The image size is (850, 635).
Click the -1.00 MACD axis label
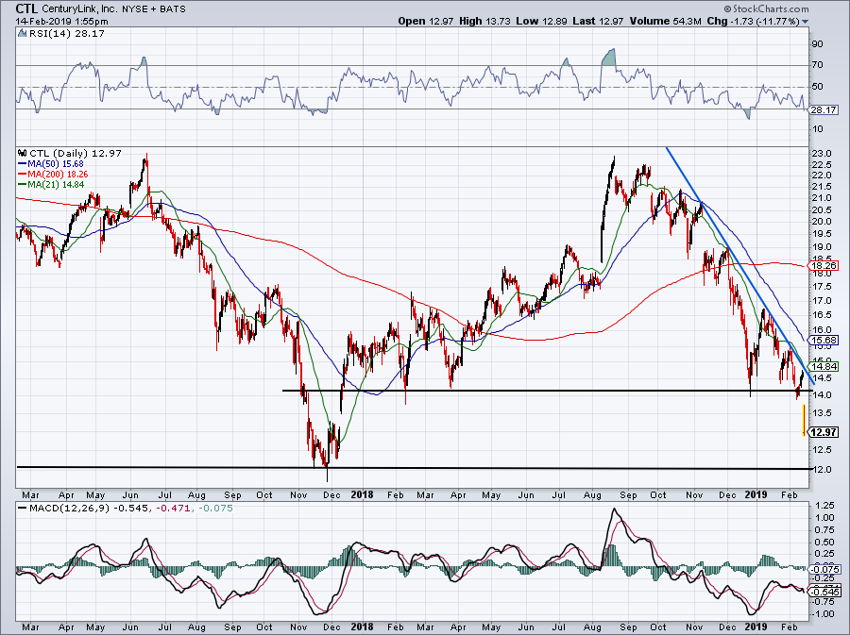coord(824,614)
